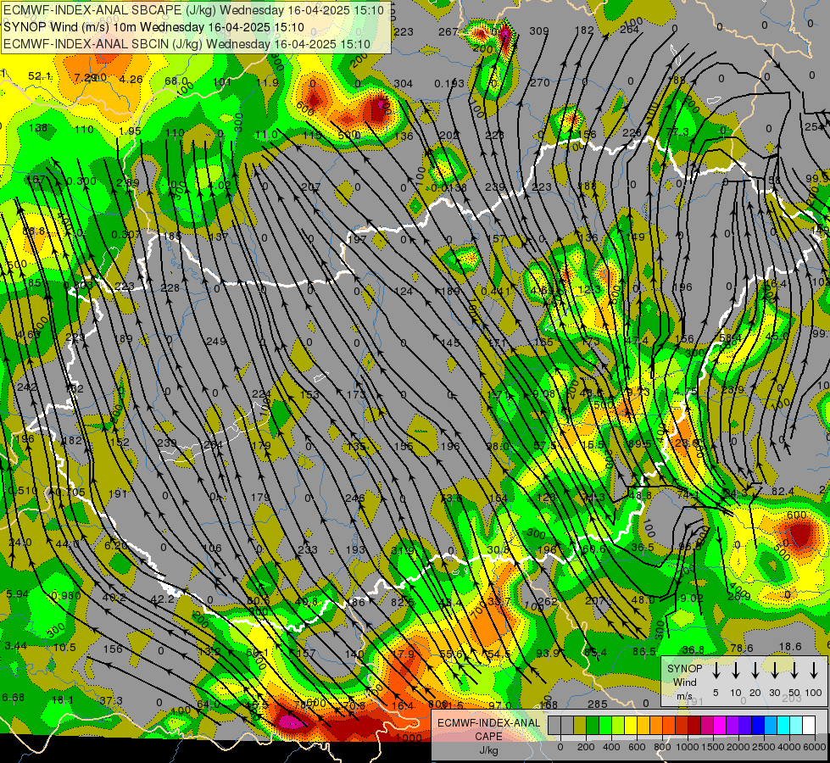Click the map value 11.9
This screenshot has width=830, height=763.
pos(267,82)
